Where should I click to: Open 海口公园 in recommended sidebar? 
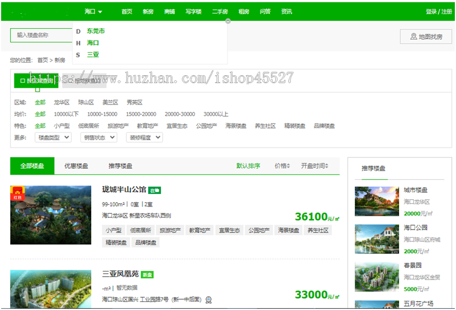pos(416,228)
